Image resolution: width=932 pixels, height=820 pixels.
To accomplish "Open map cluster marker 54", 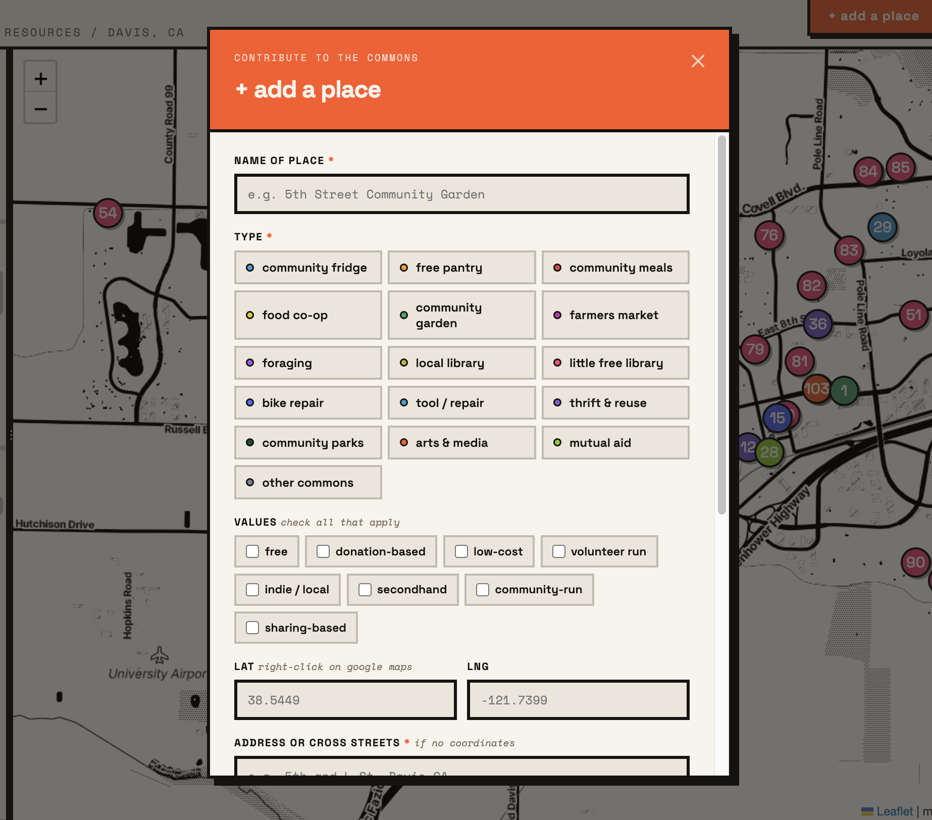I will tap(108, 213).
